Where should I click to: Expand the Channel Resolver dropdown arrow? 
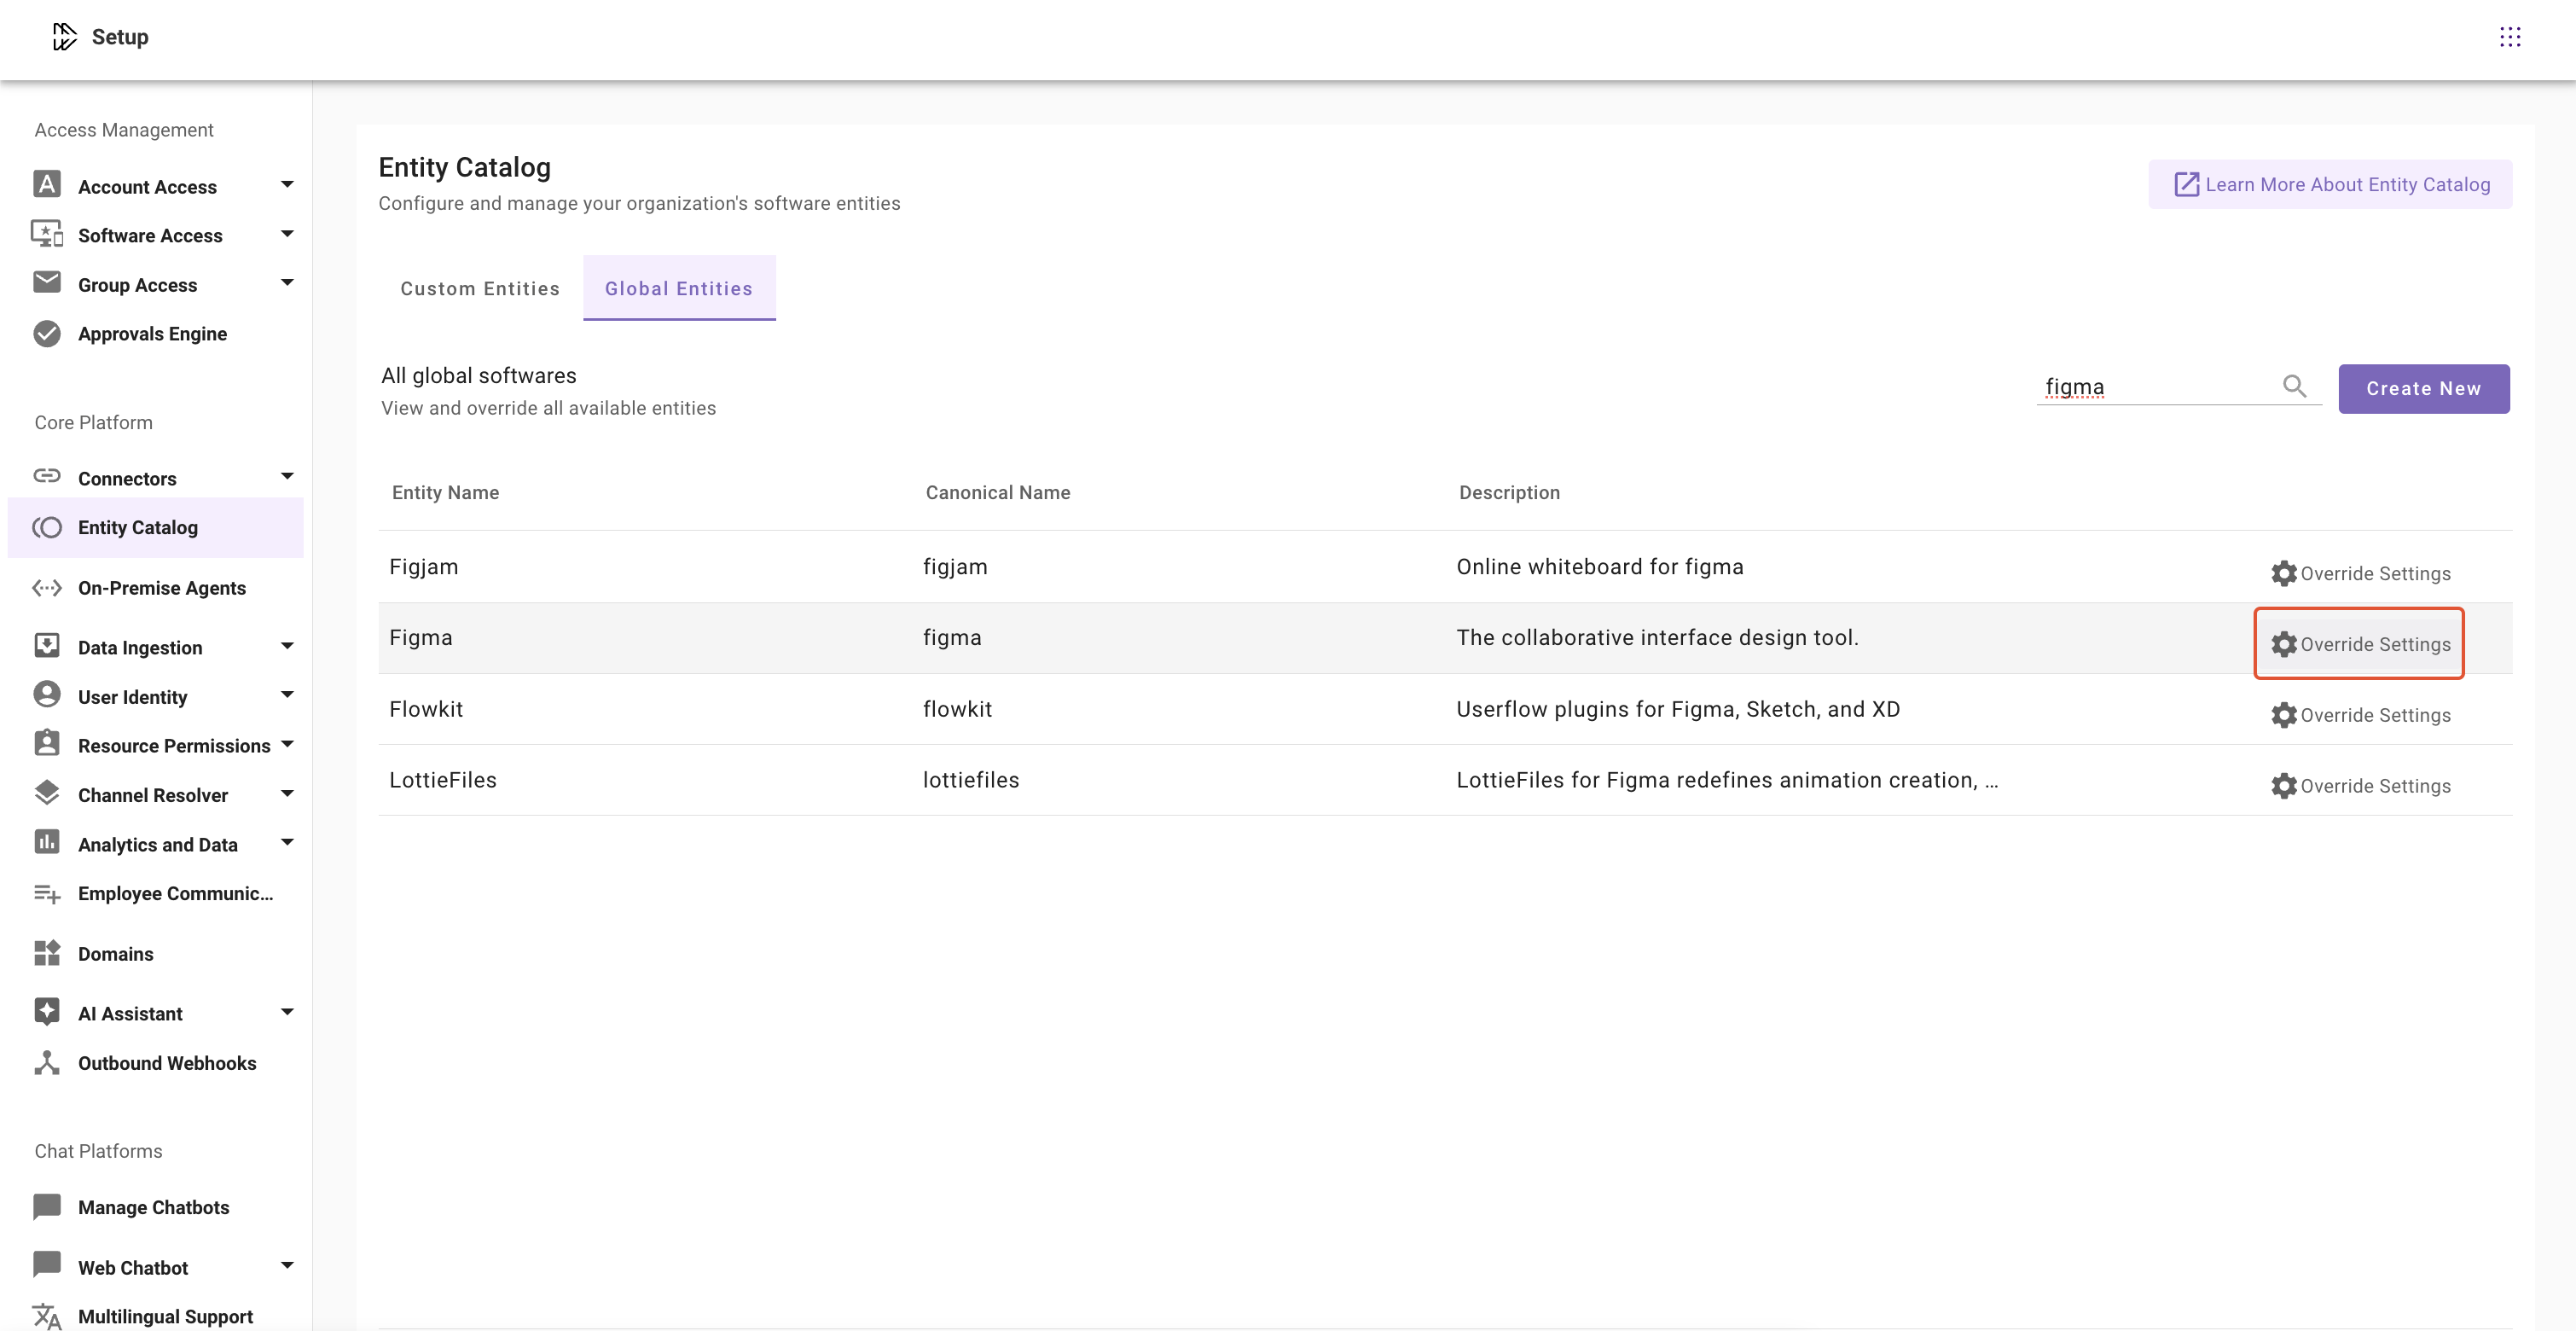click(287, 794)
